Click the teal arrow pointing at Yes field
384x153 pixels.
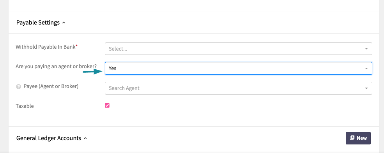coord(92,72)
